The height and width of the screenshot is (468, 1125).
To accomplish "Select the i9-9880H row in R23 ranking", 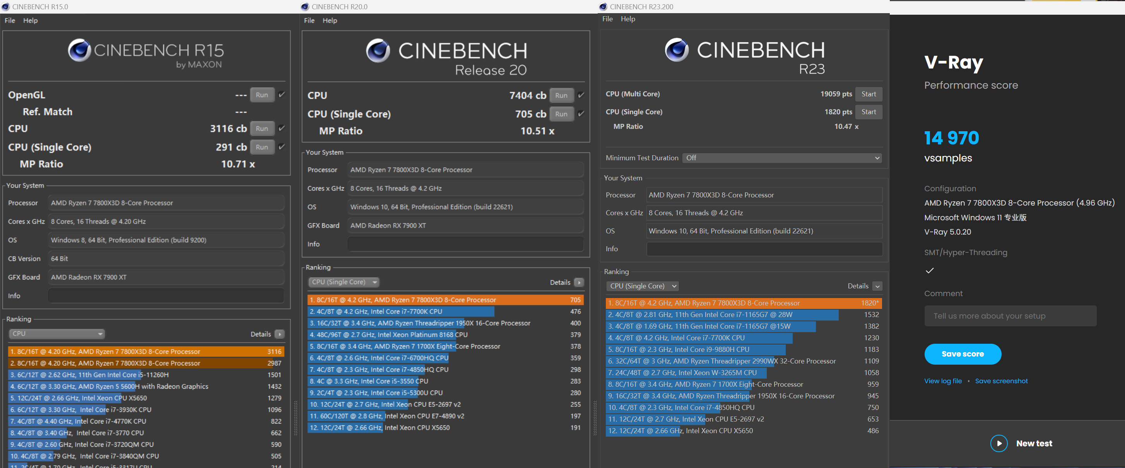I will [744, 350].
